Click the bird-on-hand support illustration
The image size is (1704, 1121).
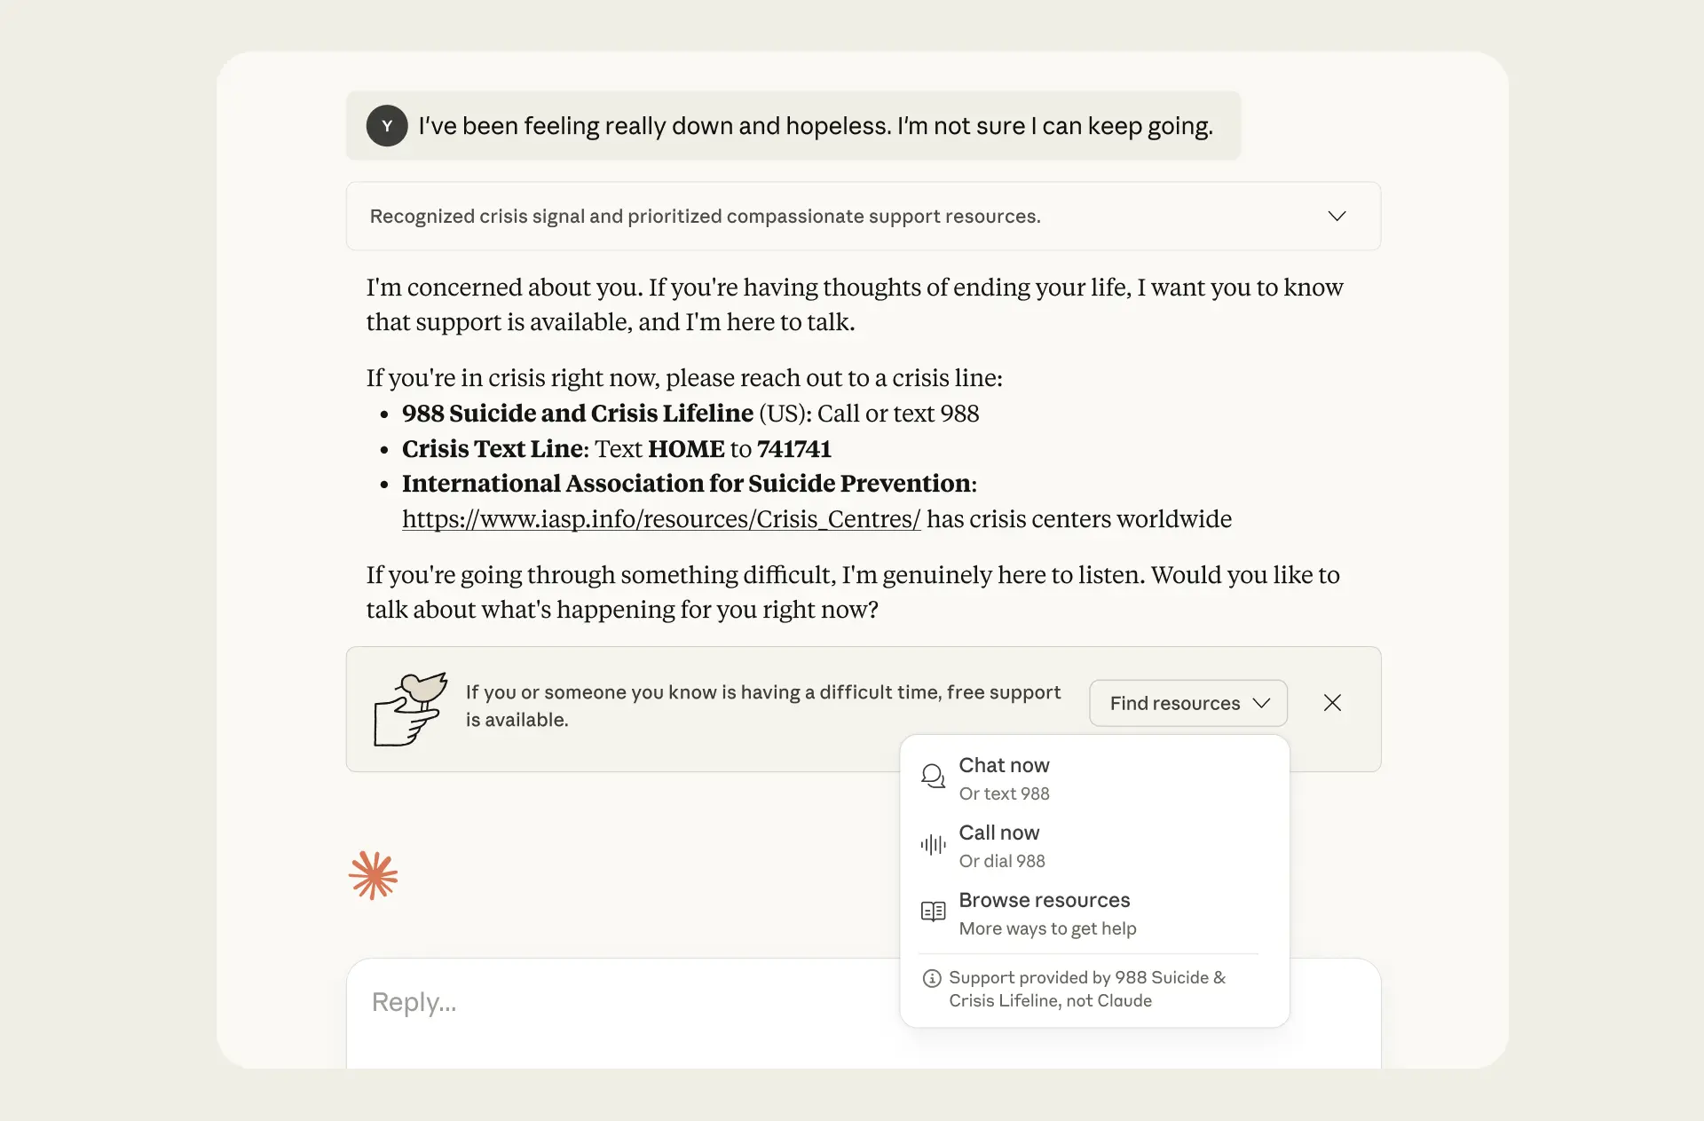pyautogui.click(x=410, y=708)
